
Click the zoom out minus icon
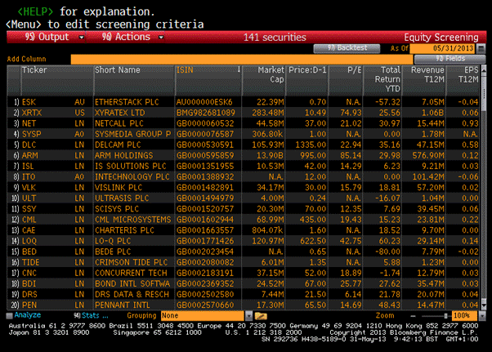413,316
